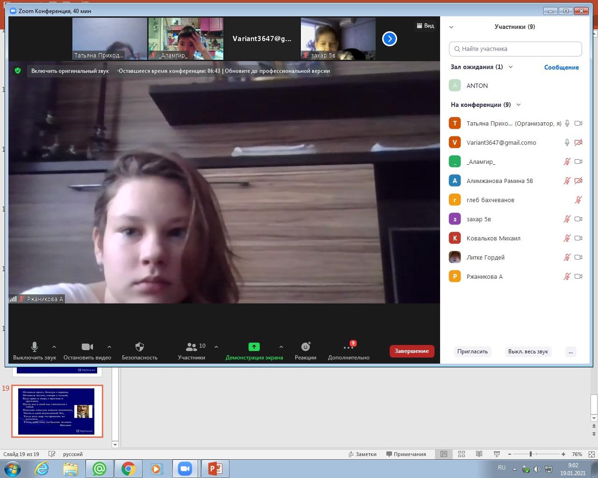Collapse the На конференции list
The width and height of the screenshot is (598, 478).
[x=519, y=105]
